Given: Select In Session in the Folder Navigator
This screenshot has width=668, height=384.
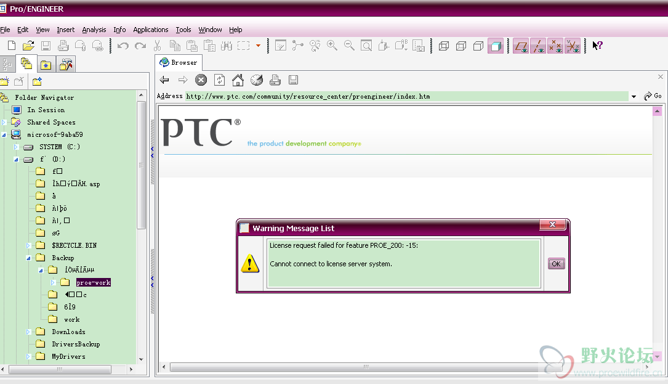Looking at the screenshot, I should coord(46,110).
